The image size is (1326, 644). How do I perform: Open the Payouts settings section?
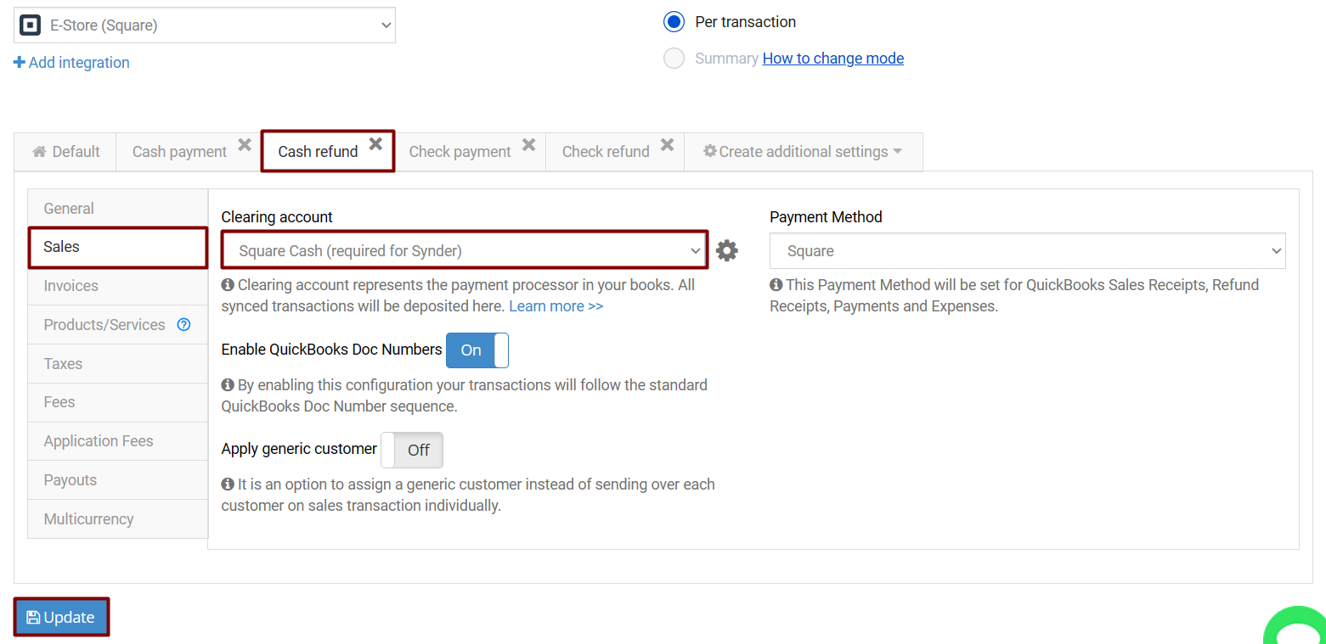click(118, 480)
